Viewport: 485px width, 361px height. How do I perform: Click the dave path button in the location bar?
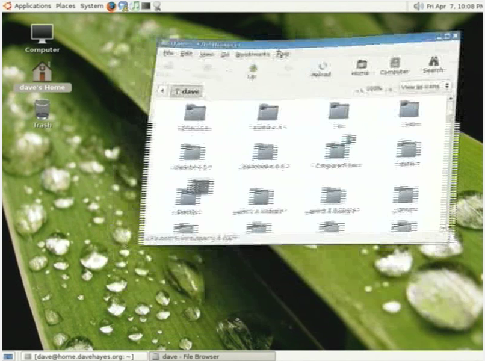[187, 91]
